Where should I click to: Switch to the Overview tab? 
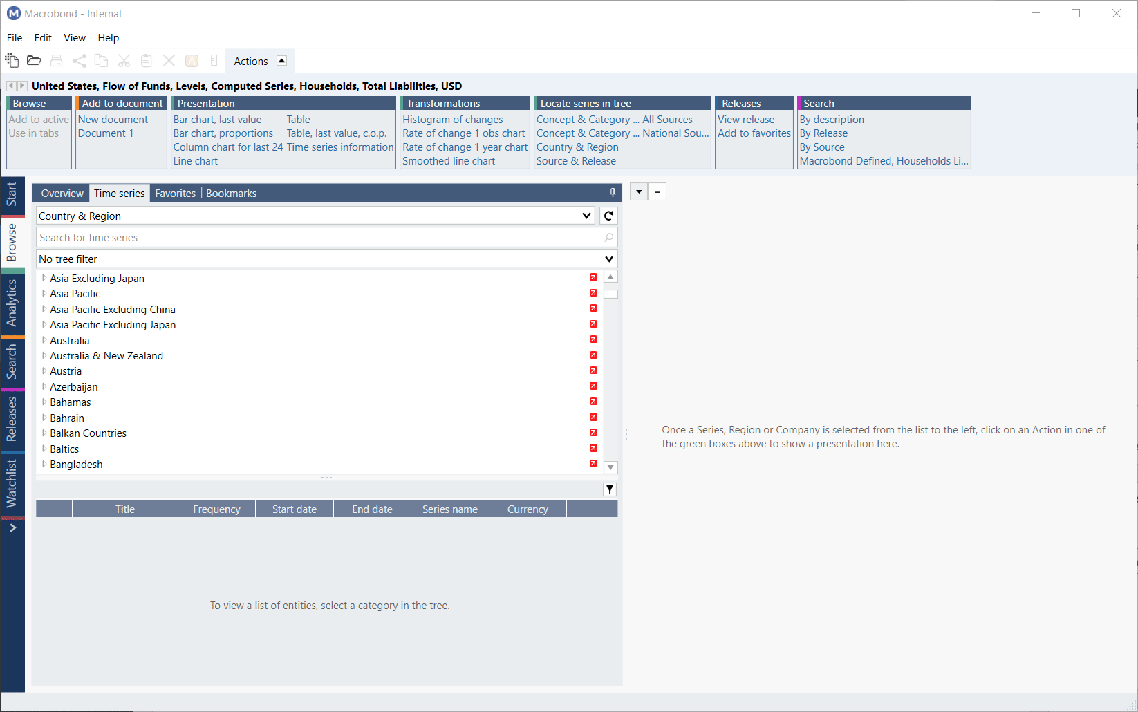(x=62, y=194)
